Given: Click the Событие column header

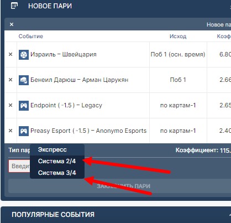Looking at the screenshot, I should [x=31, y=36].
